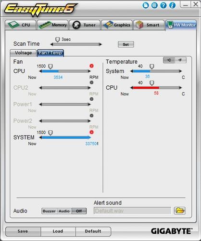Image resolution: width=201 pixels, height=241 pixels.
Task: Open the Tuner tab dial icon
Action: pos(85,25)
